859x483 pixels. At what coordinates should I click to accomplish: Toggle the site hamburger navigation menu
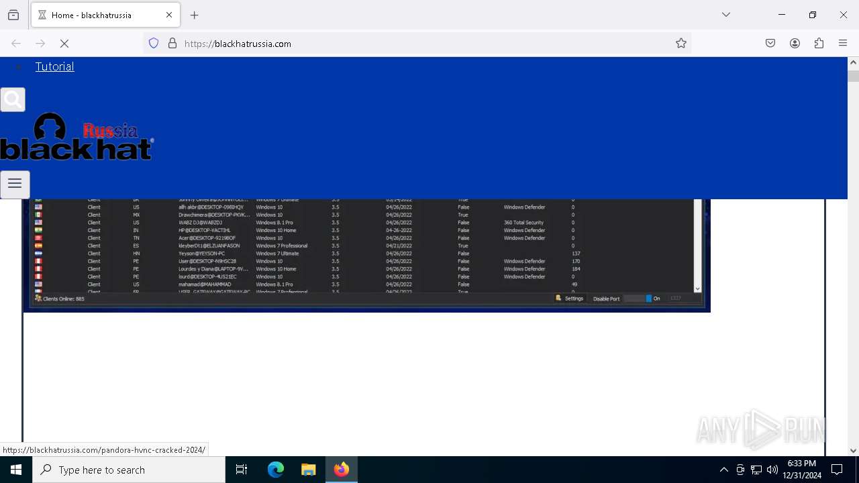(15, 184)
